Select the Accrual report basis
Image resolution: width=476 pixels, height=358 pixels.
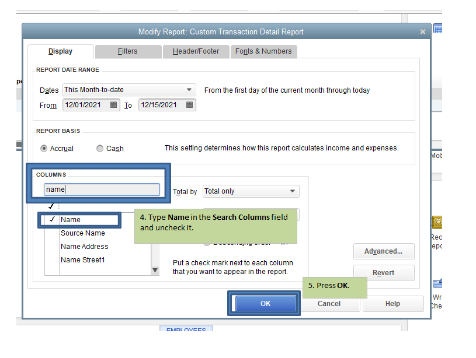[x=44, y=149]
